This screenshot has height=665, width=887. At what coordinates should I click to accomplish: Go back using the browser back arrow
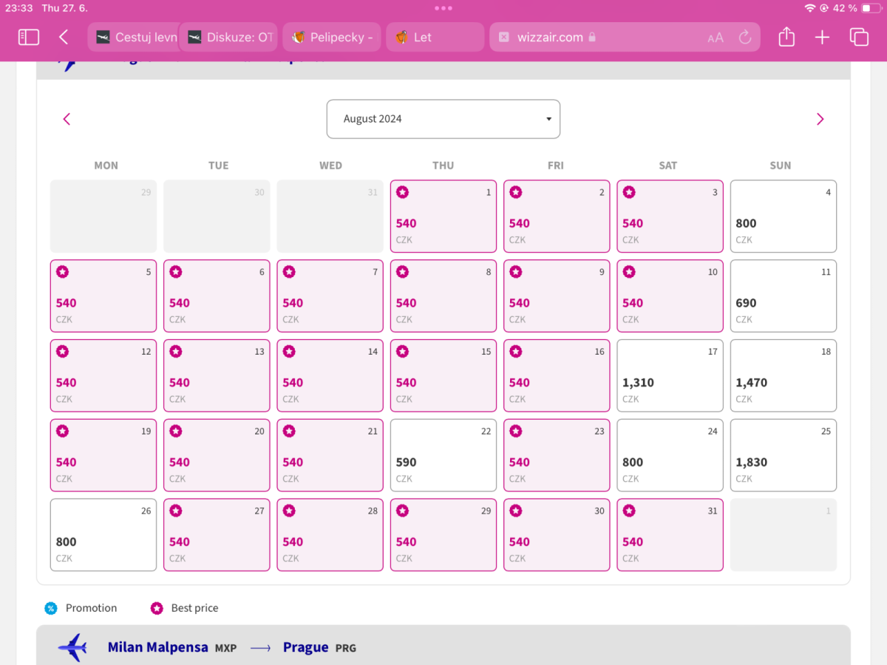(x=64, y=37)
